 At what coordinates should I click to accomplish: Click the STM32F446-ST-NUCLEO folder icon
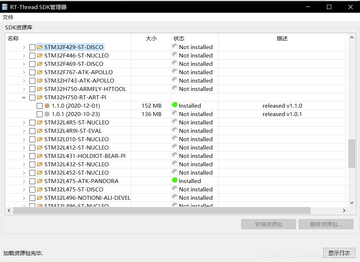click(40, 55)
